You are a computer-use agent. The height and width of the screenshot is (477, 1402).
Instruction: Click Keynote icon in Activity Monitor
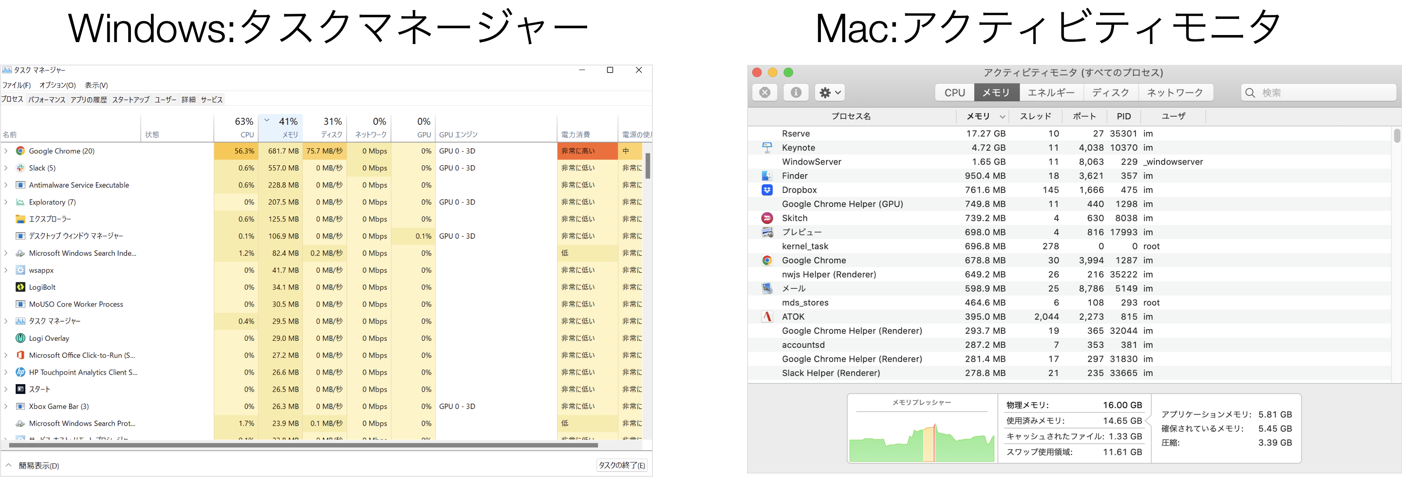coord(767,148)
